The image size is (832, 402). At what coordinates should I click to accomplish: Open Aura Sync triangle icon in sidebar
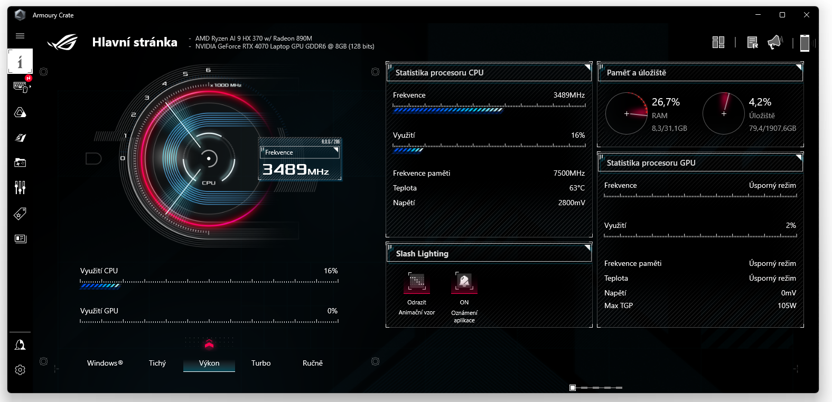pyautogui.click(x=20, y=112)
